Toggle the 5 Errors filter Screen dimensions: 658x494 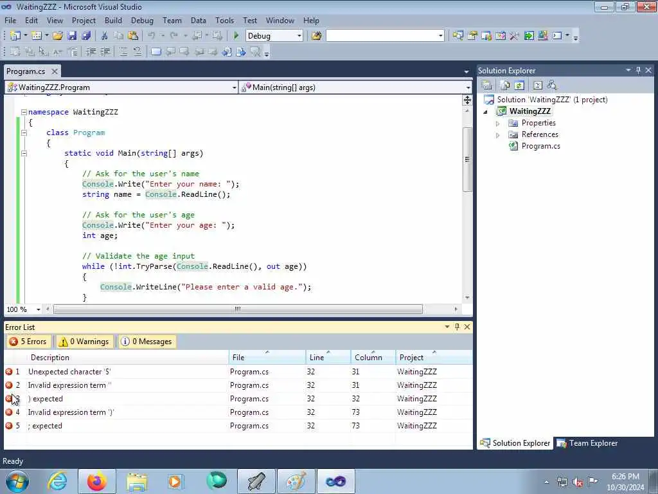point(28,342)
